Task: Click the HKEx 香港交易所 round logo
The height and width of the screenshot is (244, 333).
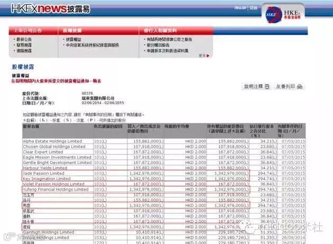Action: 274,15
